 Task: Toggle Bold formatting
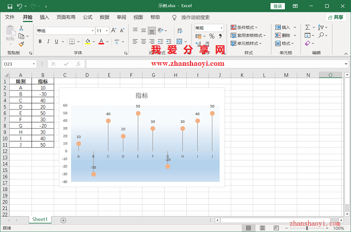(x=40, y=42)
